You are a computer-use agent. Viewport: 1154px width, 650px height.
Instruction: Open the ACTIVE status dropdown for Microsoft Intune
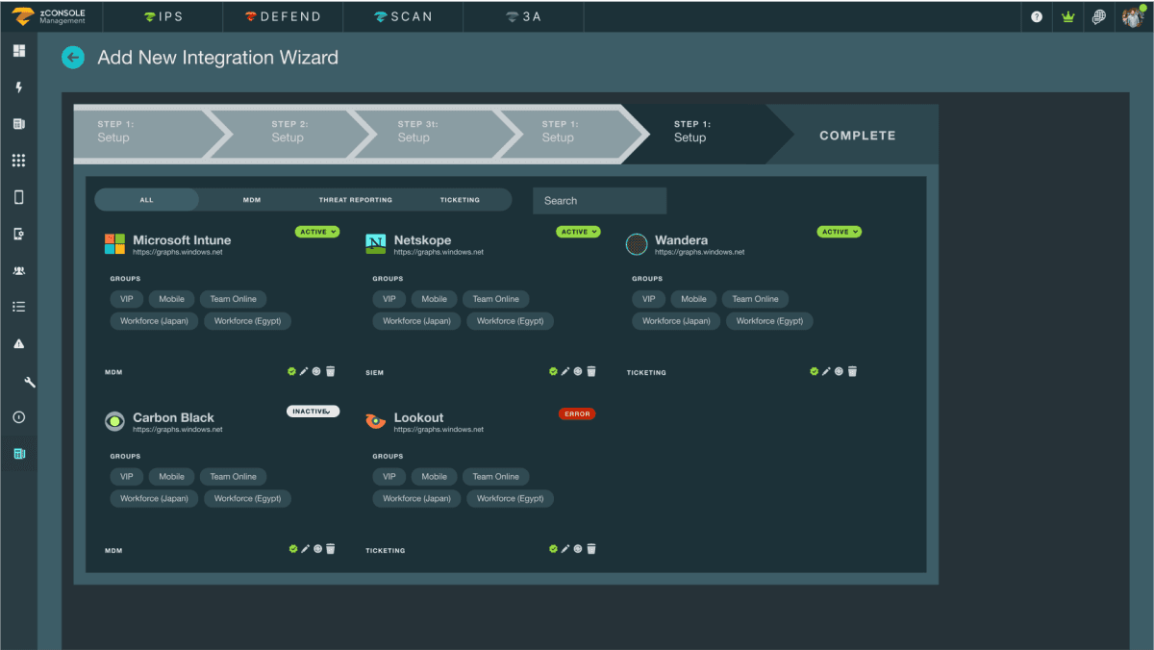coord(316,231)
